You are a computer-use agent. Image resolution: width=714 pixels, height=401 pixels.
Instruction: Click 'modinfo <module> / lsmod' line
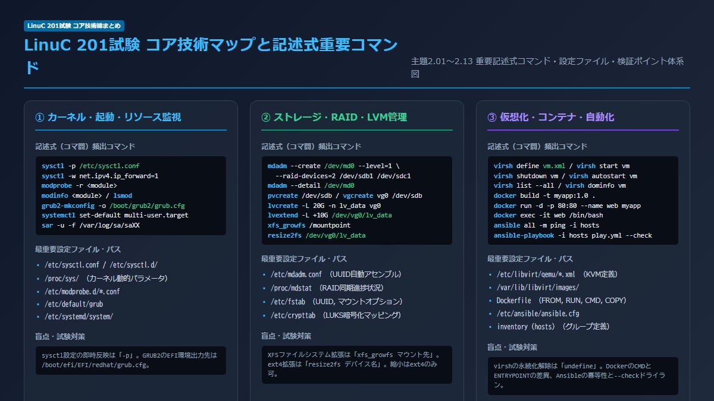coord(87,196)
